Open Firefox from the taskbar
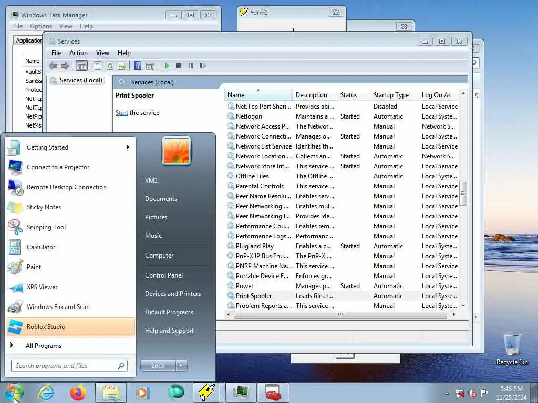The height and width of the screenshot is (403, 538). pyautogui.click(x=78, y=393)
